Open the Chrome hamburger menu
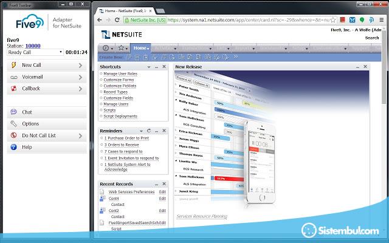 tap(382, 20)
